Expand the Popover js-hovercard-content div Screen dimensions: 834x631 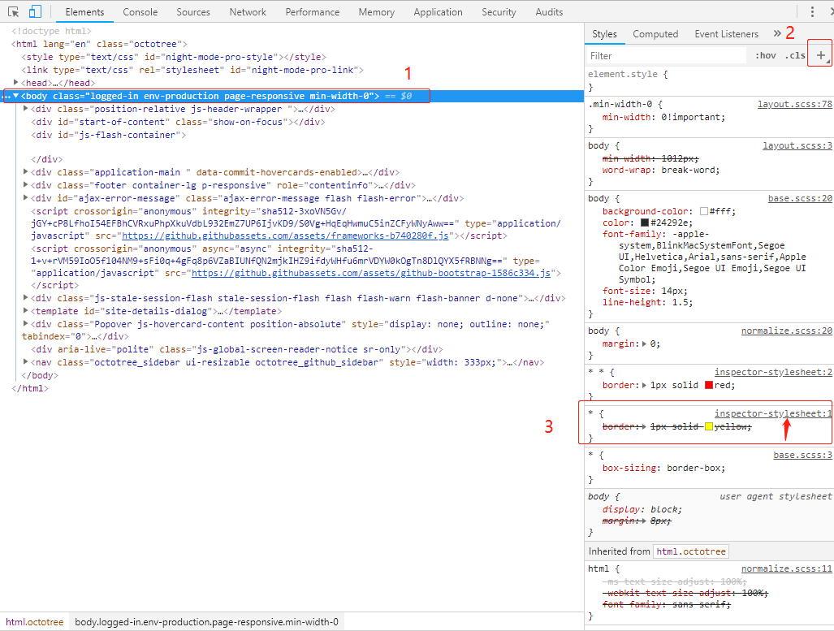click(25, 324)
